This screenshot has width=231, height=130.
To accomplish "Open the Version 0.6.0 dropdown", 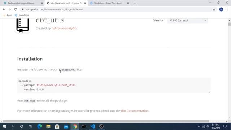I will 188,21.
